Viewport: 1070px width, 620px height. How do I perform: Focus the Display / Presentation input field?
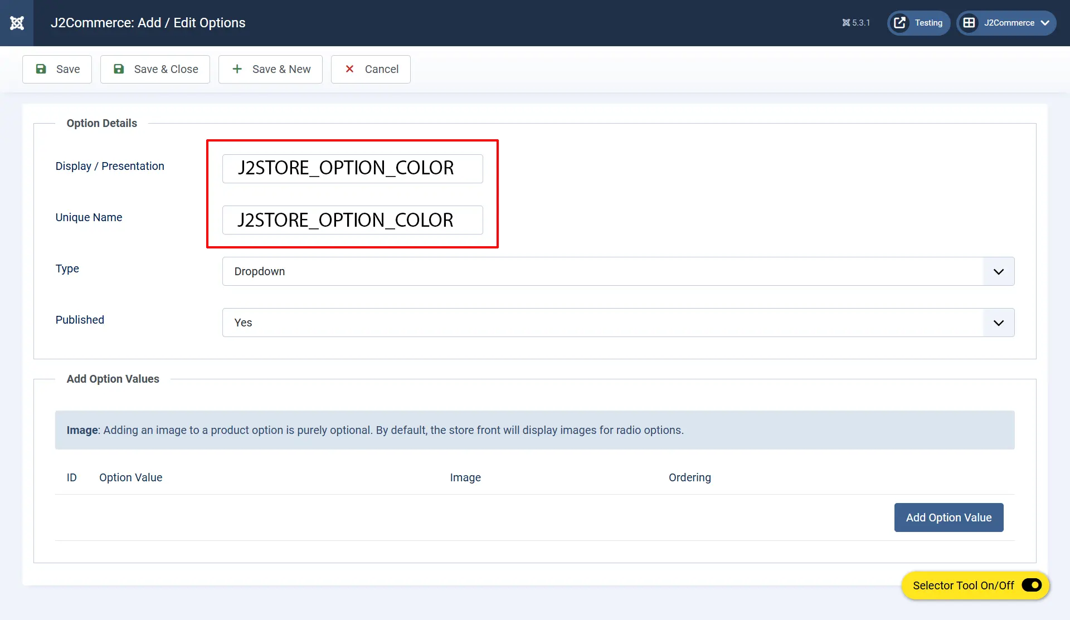pos(352,169)
